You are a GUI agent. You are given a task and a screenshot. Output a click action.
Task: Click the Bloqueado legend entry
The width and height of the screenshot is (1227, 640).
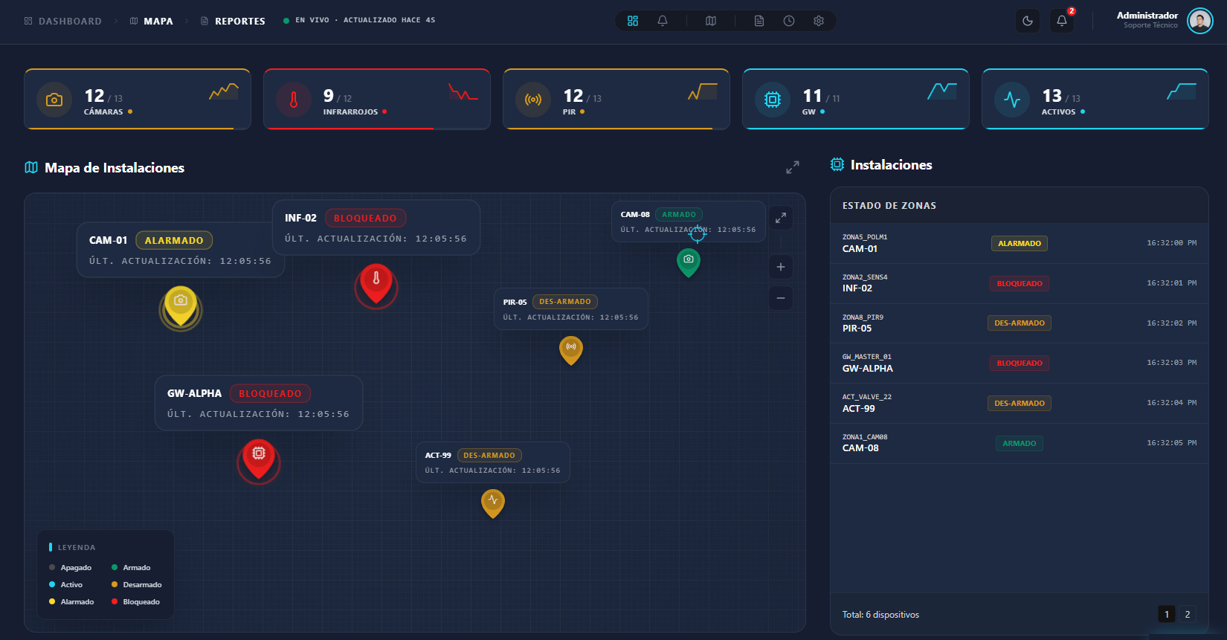[x=136, y=602]
